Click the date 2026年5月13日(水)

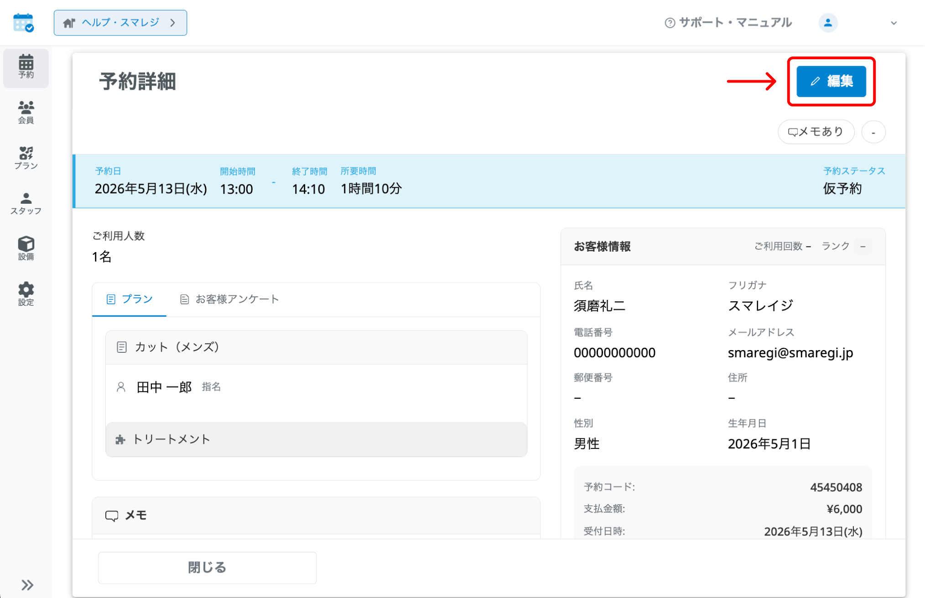coord(151,189)
